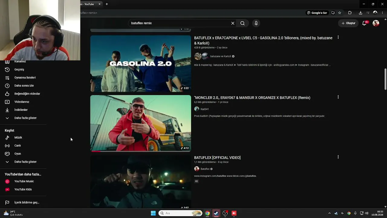Click the YouTube search magnifier button
Screen dimensions: 387x218
coord(242,23)
